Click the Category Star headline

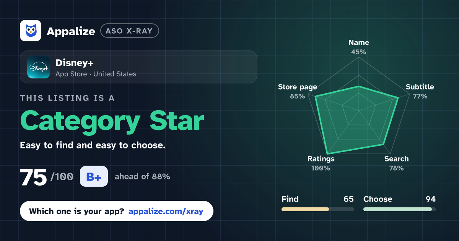(112, 121)
